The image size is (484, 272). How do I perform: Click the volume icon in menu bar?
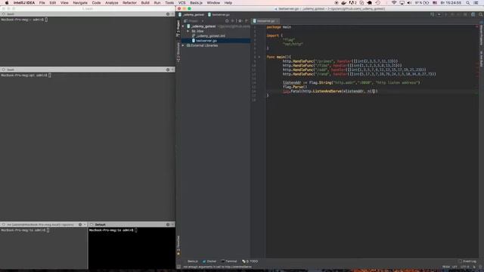pyautogui.click(x=409, y=3)
